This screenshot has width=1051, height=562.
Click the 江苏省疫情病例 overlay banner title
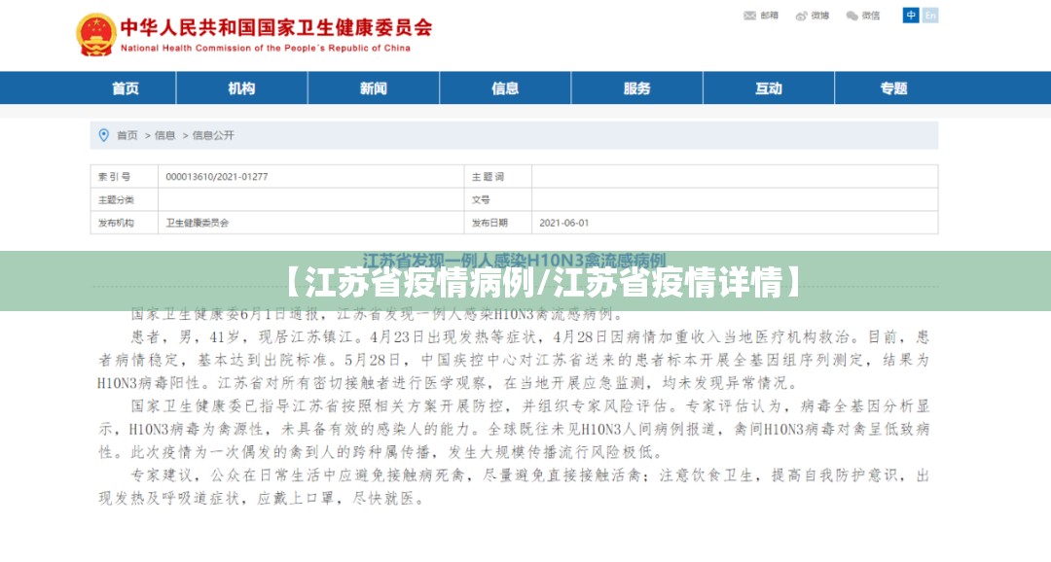point(525,282)
